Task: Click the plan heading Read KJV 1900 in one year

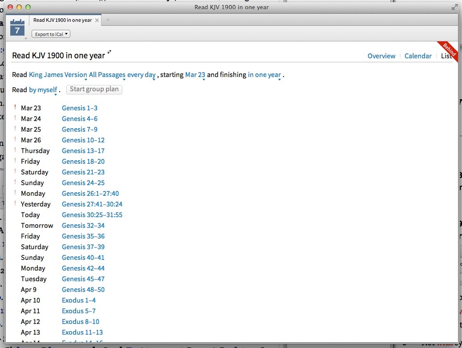Action: pos(58,56)
